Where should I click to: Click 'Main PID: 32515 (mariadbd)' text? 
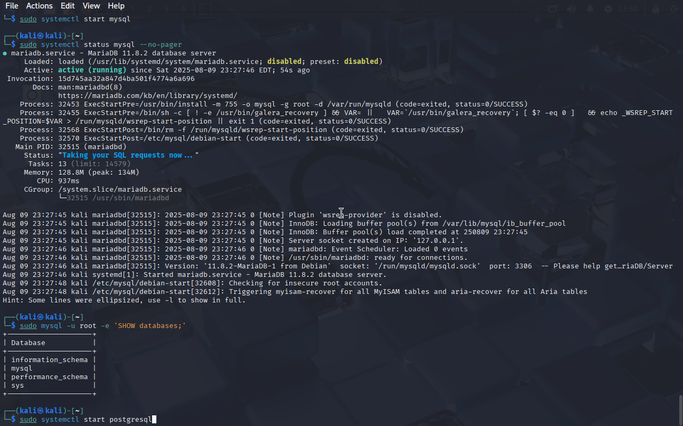(x=71, y=147)
